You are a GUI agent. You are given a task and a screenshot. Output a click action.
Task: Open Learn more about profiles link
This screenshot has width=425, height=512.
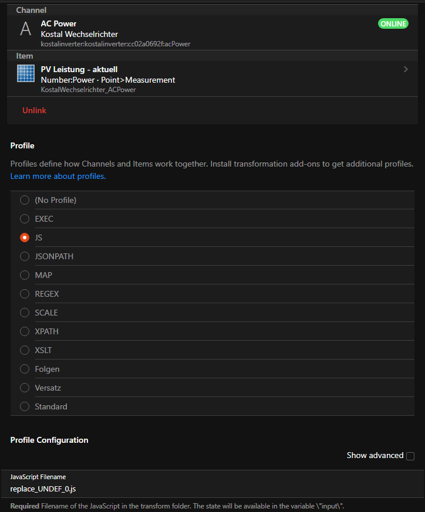tap(58, 176)
